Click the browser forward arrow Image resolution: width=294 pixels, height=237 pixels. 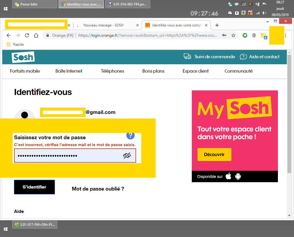click(18, 35)
